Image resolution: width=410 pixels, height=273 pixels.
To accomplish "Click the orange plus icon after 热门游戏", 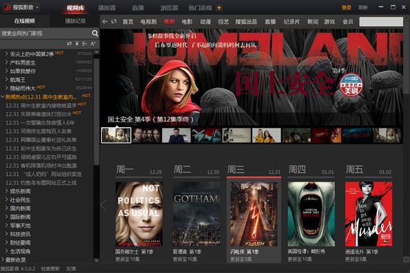I will pos(219,8).
